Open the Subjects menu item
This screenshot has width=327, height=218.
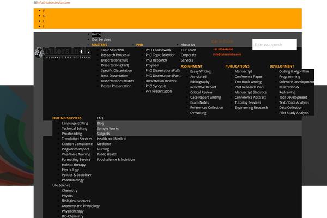103,134
